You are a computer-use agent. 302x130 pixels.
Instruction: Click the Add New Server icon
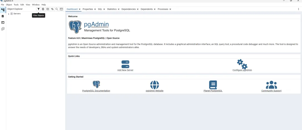tap(125, 64)
